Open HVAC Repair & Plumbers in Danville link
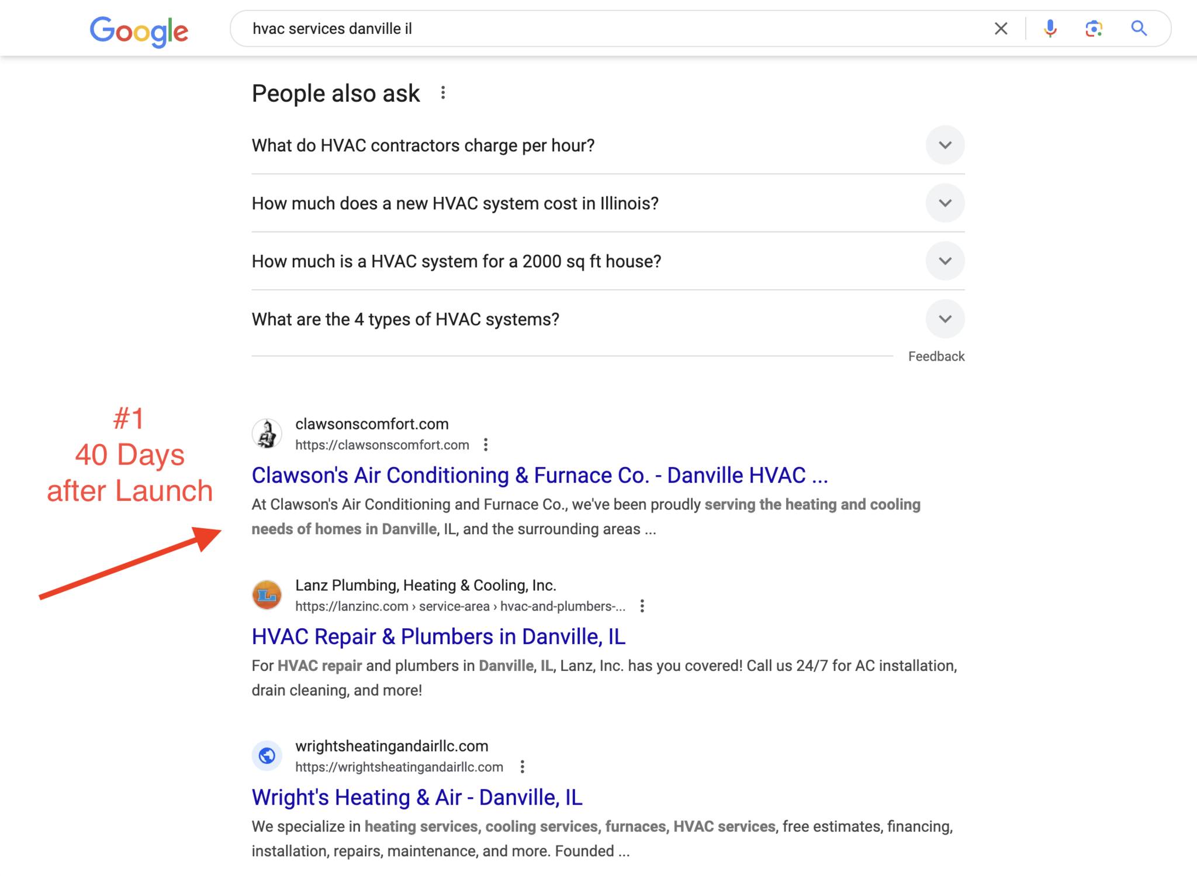The width and height of the screenshot is (1197, 876). tap(438, 636)
